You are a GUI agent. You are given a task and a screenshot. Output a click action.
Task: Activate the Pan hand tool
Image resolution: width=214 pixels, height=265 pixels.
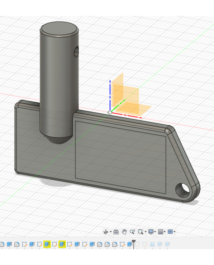124,232
